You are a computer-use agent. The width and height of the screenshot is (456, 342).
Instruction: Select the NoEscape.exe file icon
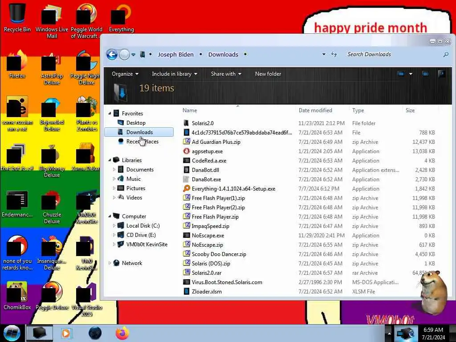(x=187, y=235)
